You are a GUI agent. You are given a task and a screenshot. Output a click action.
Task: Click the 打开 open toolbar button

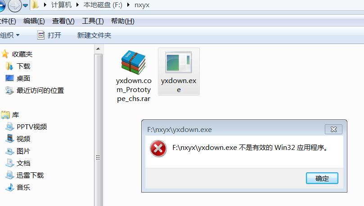pyautogui.click(x=49, y=35)
